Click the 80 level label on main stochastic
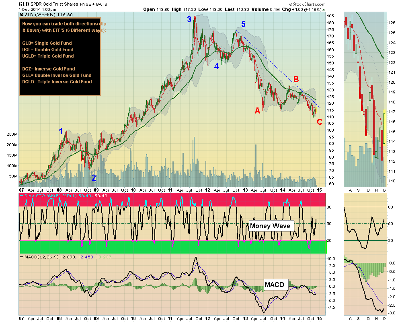 (329, 207)
